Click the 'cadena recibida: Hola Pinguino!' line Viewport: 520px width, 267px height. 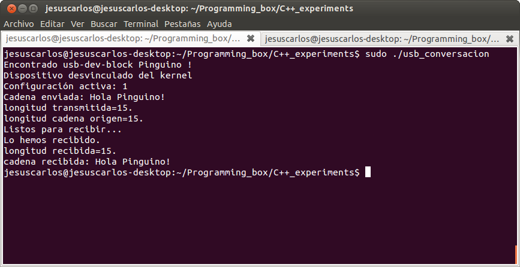(x=87, y=162)
